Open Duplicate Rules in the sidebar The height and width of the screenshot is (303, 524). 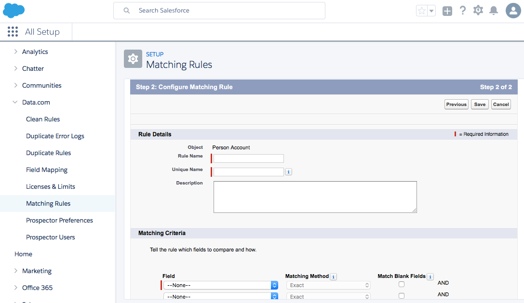(x=49, y=153)
